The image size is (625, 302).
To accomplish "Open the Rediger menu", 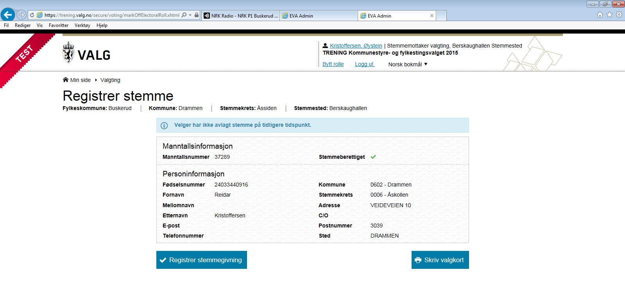I will click(x=23, y=25).
